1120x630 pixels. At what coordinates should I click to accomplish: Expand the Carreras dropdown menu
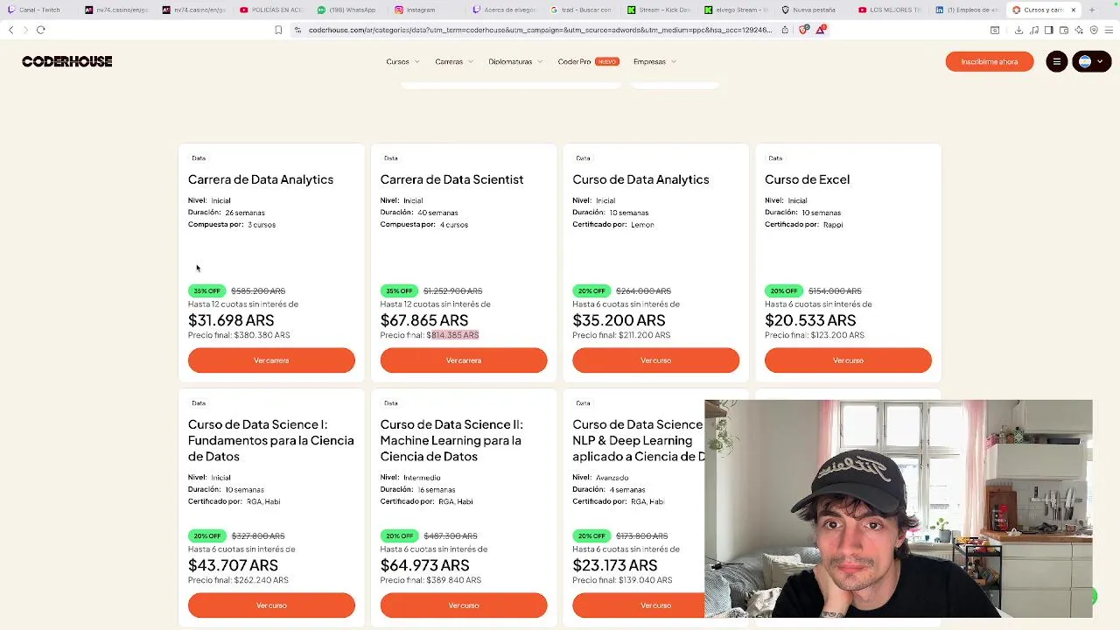click(453, 62)
